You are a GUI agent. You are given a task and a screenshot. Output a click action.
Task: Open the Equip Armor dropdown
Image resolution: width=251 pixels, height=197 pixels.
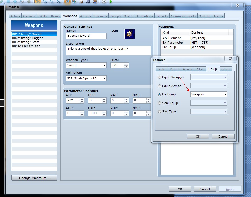209,86
